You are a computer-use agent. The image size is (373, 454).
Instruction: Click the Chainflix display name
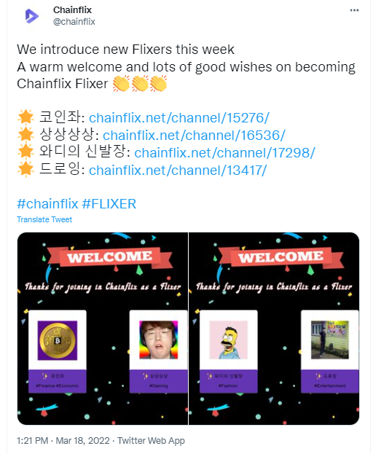coord(72,10)
